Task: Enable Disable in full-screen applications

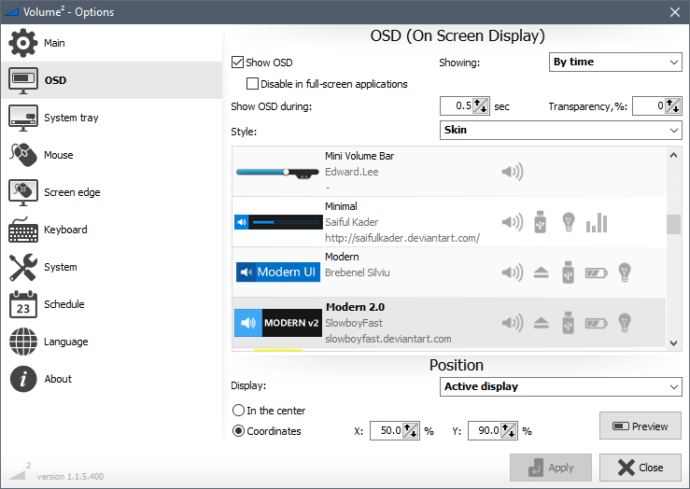Action: click(x=254, y=84)
